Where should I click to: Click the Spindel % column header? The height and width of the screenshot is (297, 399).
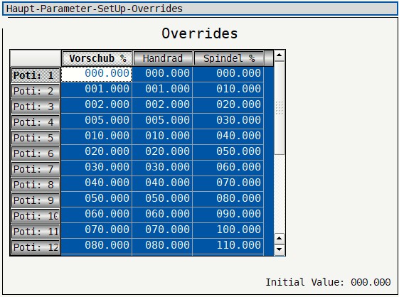229,58
